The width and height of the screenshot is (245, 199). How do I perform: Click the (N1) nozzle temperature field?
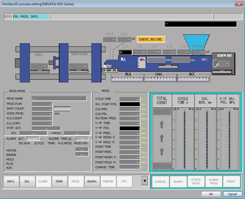110,39
